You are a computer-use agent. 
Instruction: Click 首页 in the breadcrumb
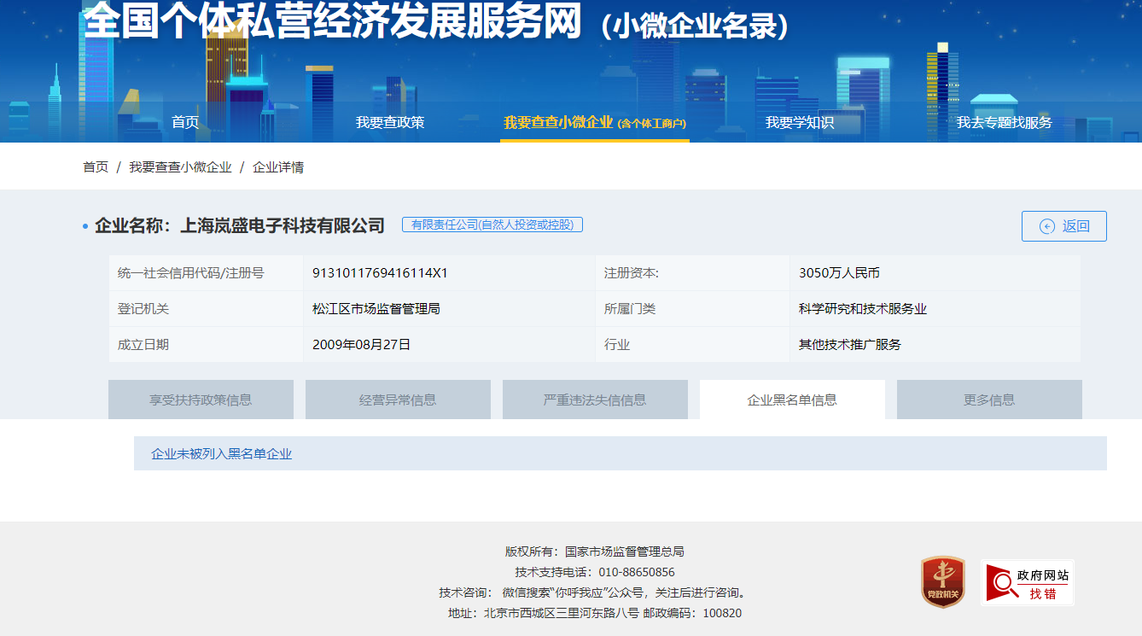[96, 167]
